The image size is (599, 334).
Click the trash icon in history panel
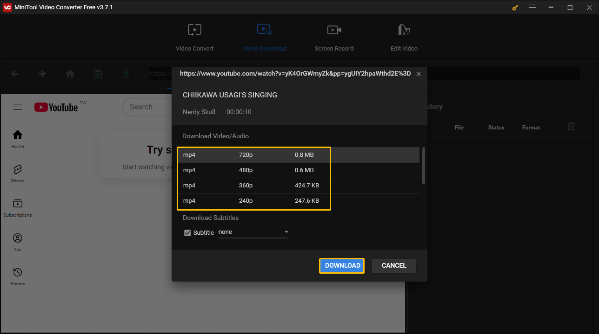(x=571, y=126)
